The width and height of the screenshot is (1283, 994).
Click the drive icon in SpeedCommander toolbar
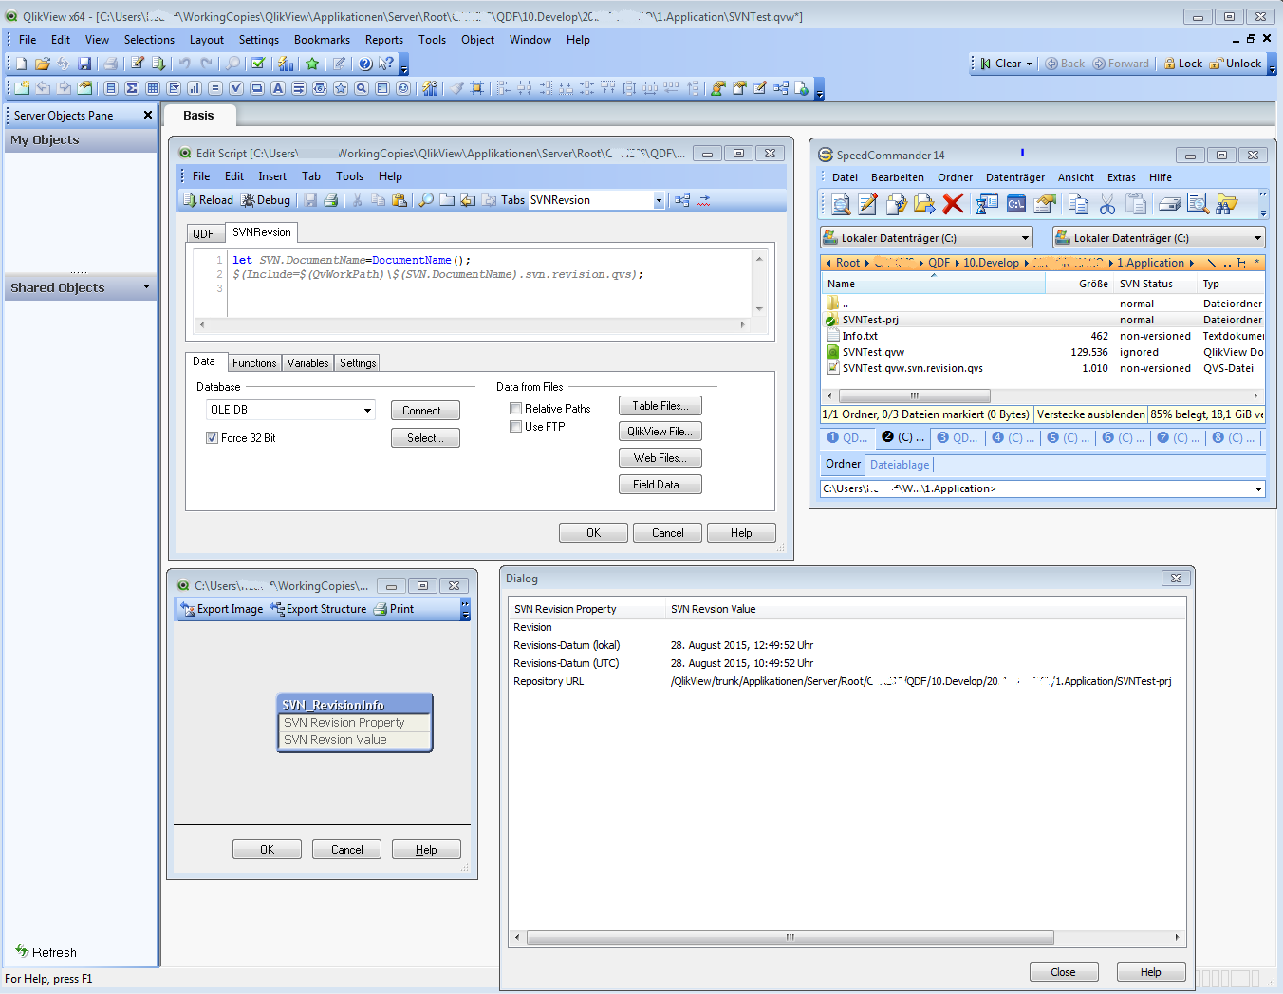pyautogui.click(x=1170, y=204)
